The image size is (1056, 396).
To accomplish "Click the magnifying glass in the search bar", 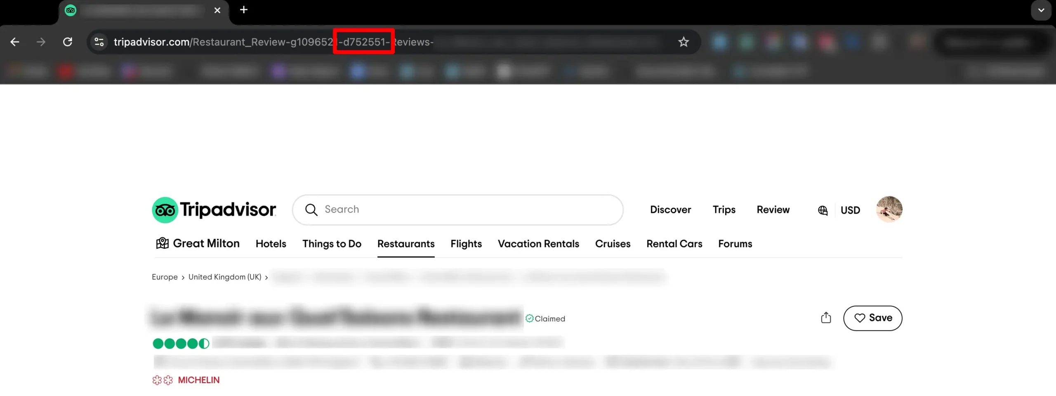I will pyautogui.click(x=312, y=210).
